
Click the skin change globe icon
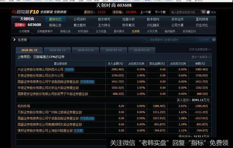pyautogui.click(x=208, y=12)
